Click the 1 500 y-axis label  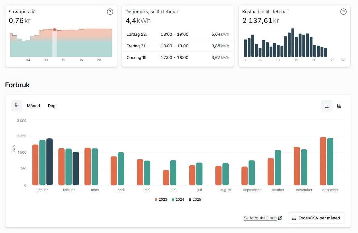coord(22,152)
